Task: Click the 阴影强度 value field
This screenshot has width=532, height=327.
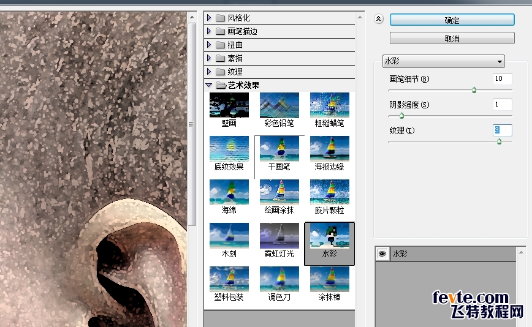Action: [502, 104]
